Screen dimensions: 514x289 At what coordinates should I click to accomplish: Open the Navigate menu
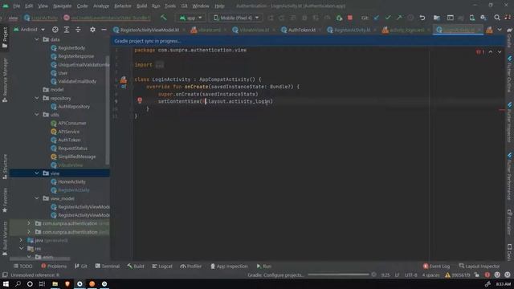[63, 6]
